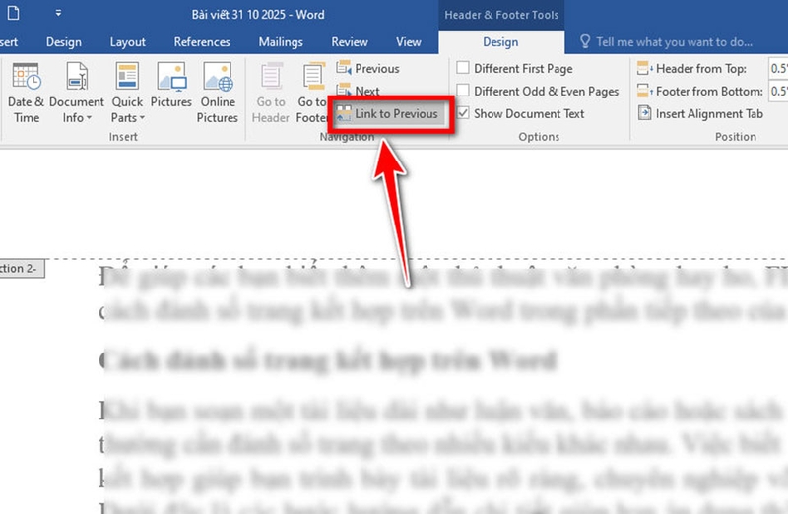Open the Customize Quick Access Toolbar dropdown

tap(58, 13)
